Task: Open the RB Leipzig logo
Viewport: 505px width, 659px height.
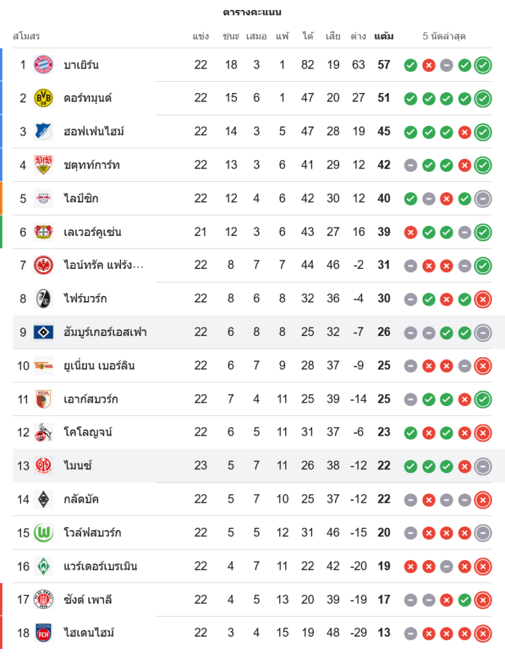Action: (x=43, y=198)
